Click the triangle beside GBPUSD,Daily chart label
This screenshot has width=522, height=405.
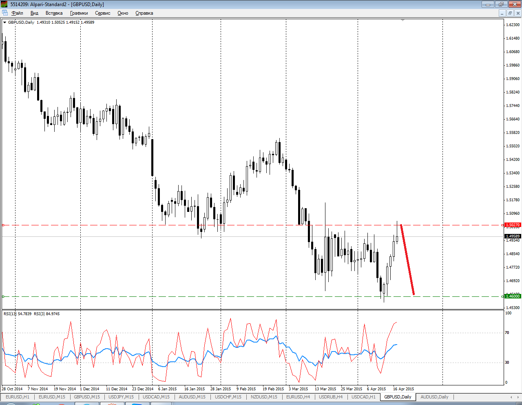[5, 22]
